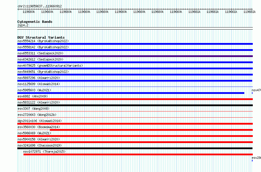Select the shorter blue bar under nsv5985603

131,93
